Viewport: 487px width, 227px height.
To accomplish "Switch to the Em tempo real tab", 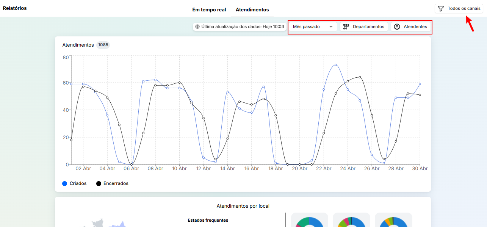I will pos(209,9).
